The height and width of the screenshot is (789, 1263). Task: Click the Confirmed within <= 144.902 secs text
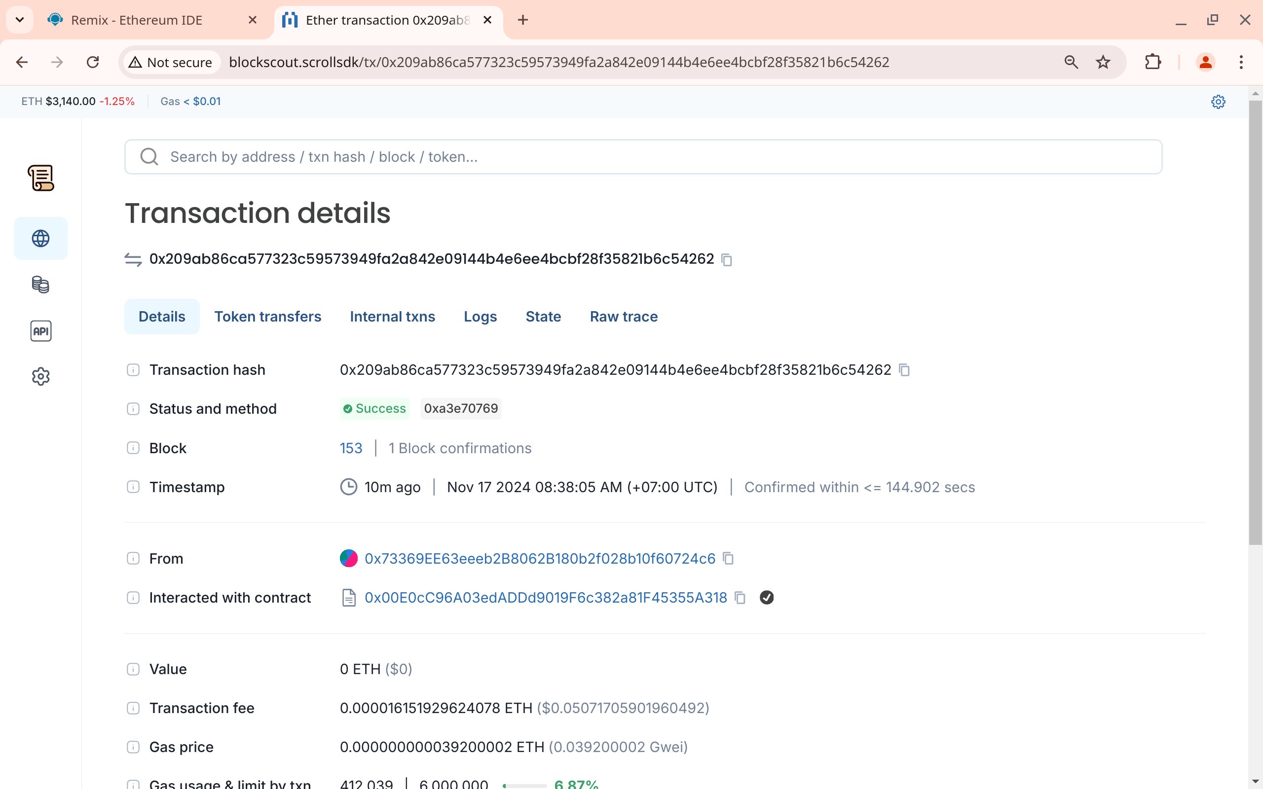pyautogui.click(x=859, y=487)
